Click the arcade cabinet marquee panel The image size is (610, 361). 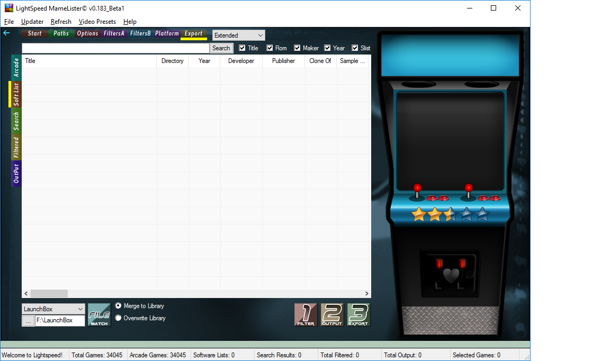[450, 55]
